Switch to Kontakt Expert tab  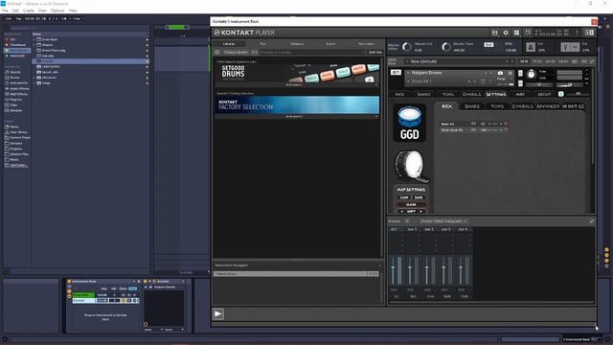[x=330, y=44]
